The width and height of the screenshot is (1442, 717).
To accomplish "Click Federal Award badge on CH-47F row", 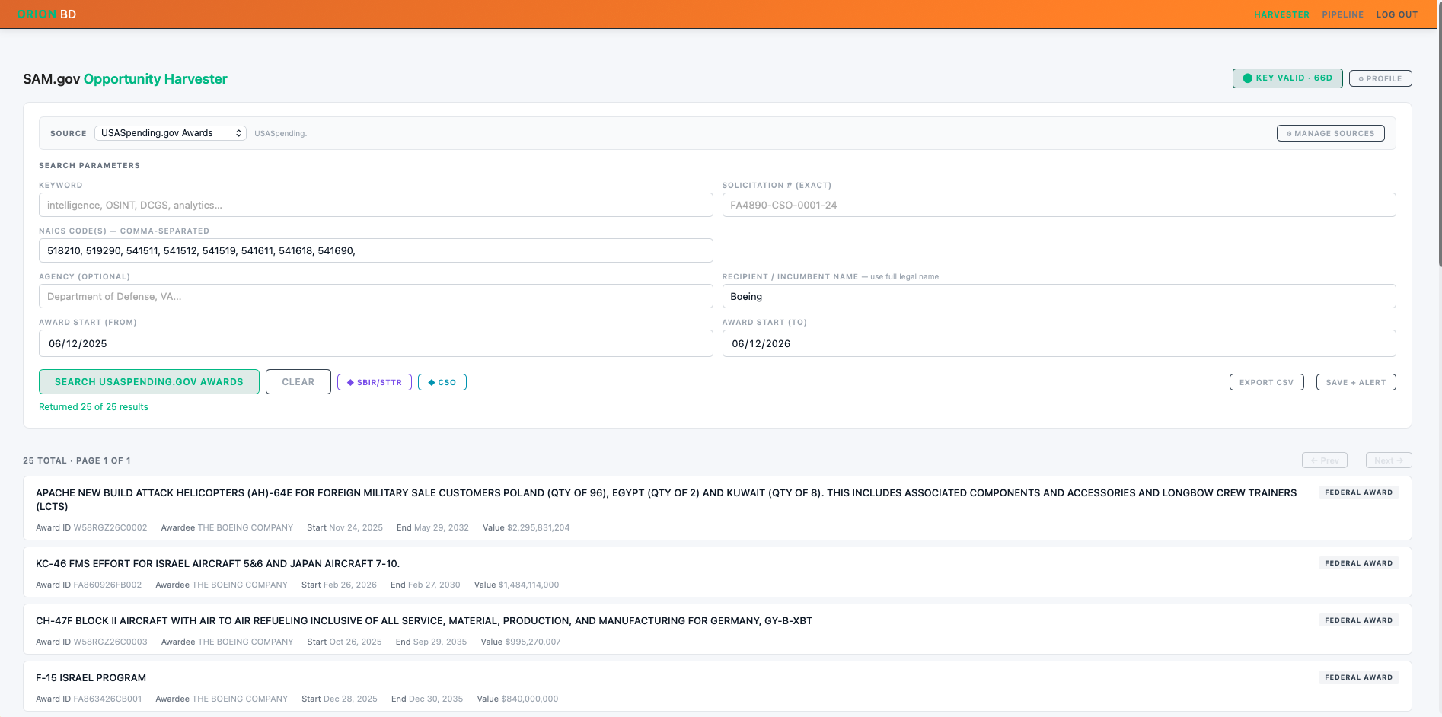I will [1358, 620].
